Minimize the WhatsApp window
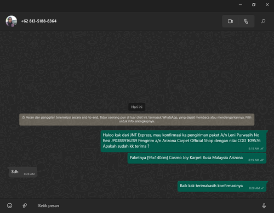 [x=241, y=4]
